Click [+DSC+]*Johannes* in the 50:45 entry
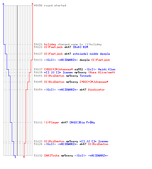This screenshot has height=169, width=152. (94, 82)
